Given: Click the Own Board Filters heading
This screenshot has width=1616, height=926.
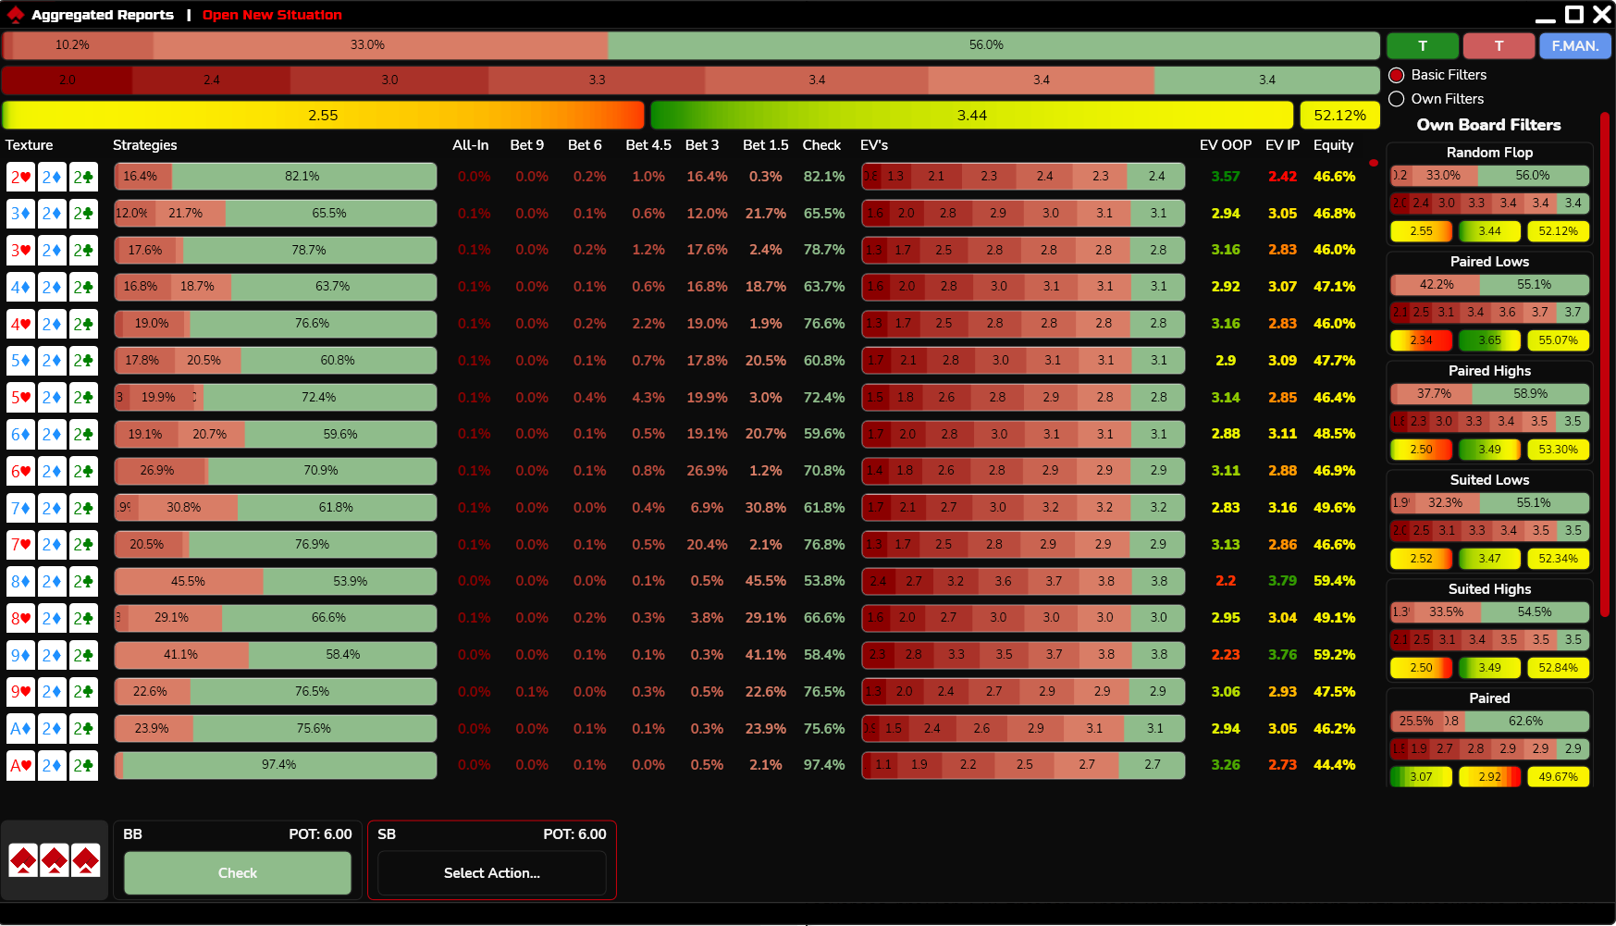Looking at the screenshot, I should click(1488, 125).
